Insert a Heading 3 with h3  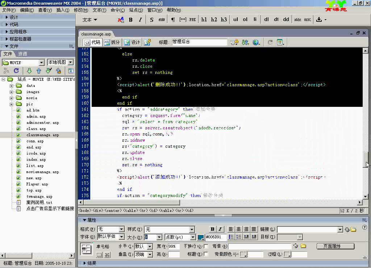(224, 20)
